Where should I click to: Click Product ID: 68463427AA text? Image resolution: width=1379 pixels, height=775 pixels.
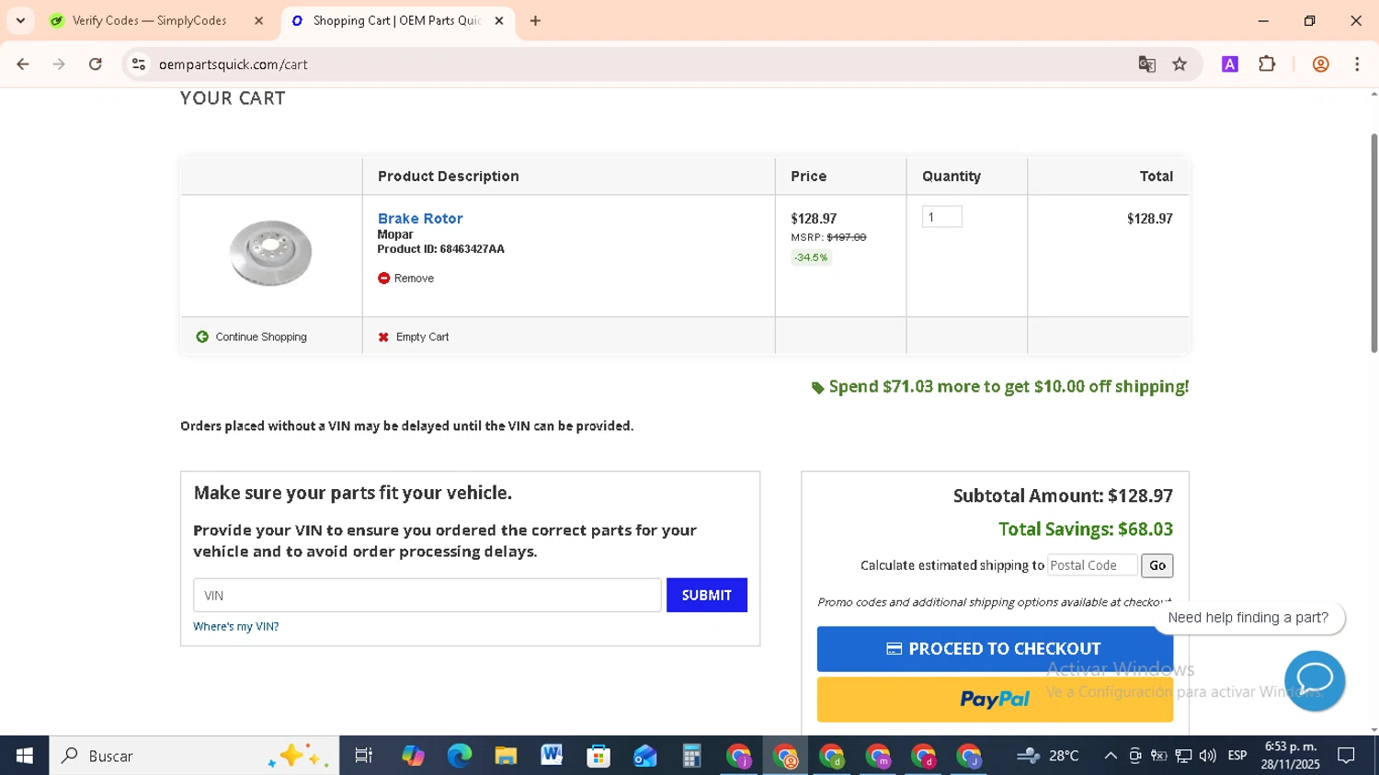tap(440, 249)
